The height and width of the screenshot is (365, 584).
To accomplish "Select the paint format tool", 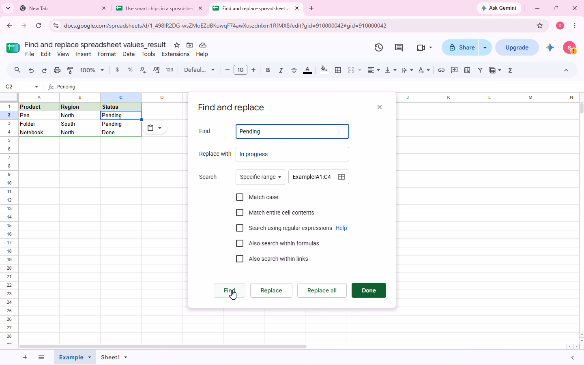I will coord(70,70).
